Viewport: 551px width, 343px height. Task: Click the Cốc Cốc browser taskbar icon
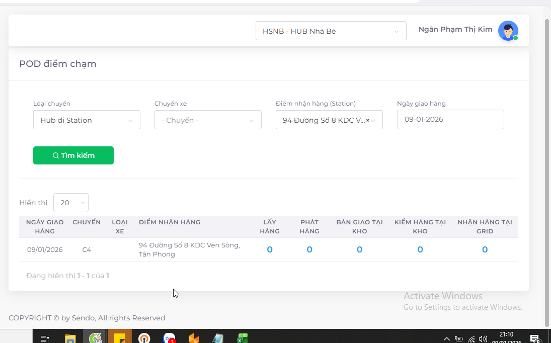tap(95, 338)
